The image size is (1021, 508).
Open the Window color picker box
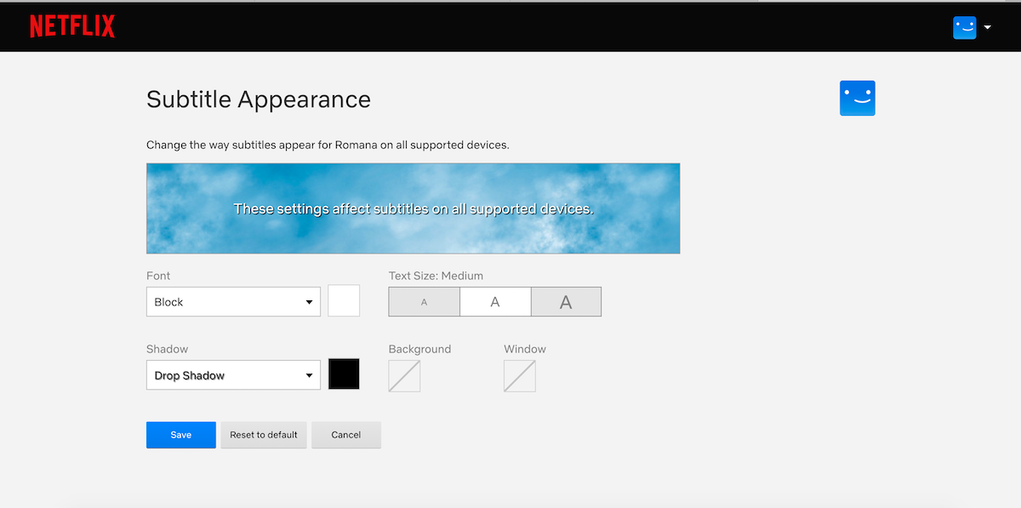coord(519,375)
